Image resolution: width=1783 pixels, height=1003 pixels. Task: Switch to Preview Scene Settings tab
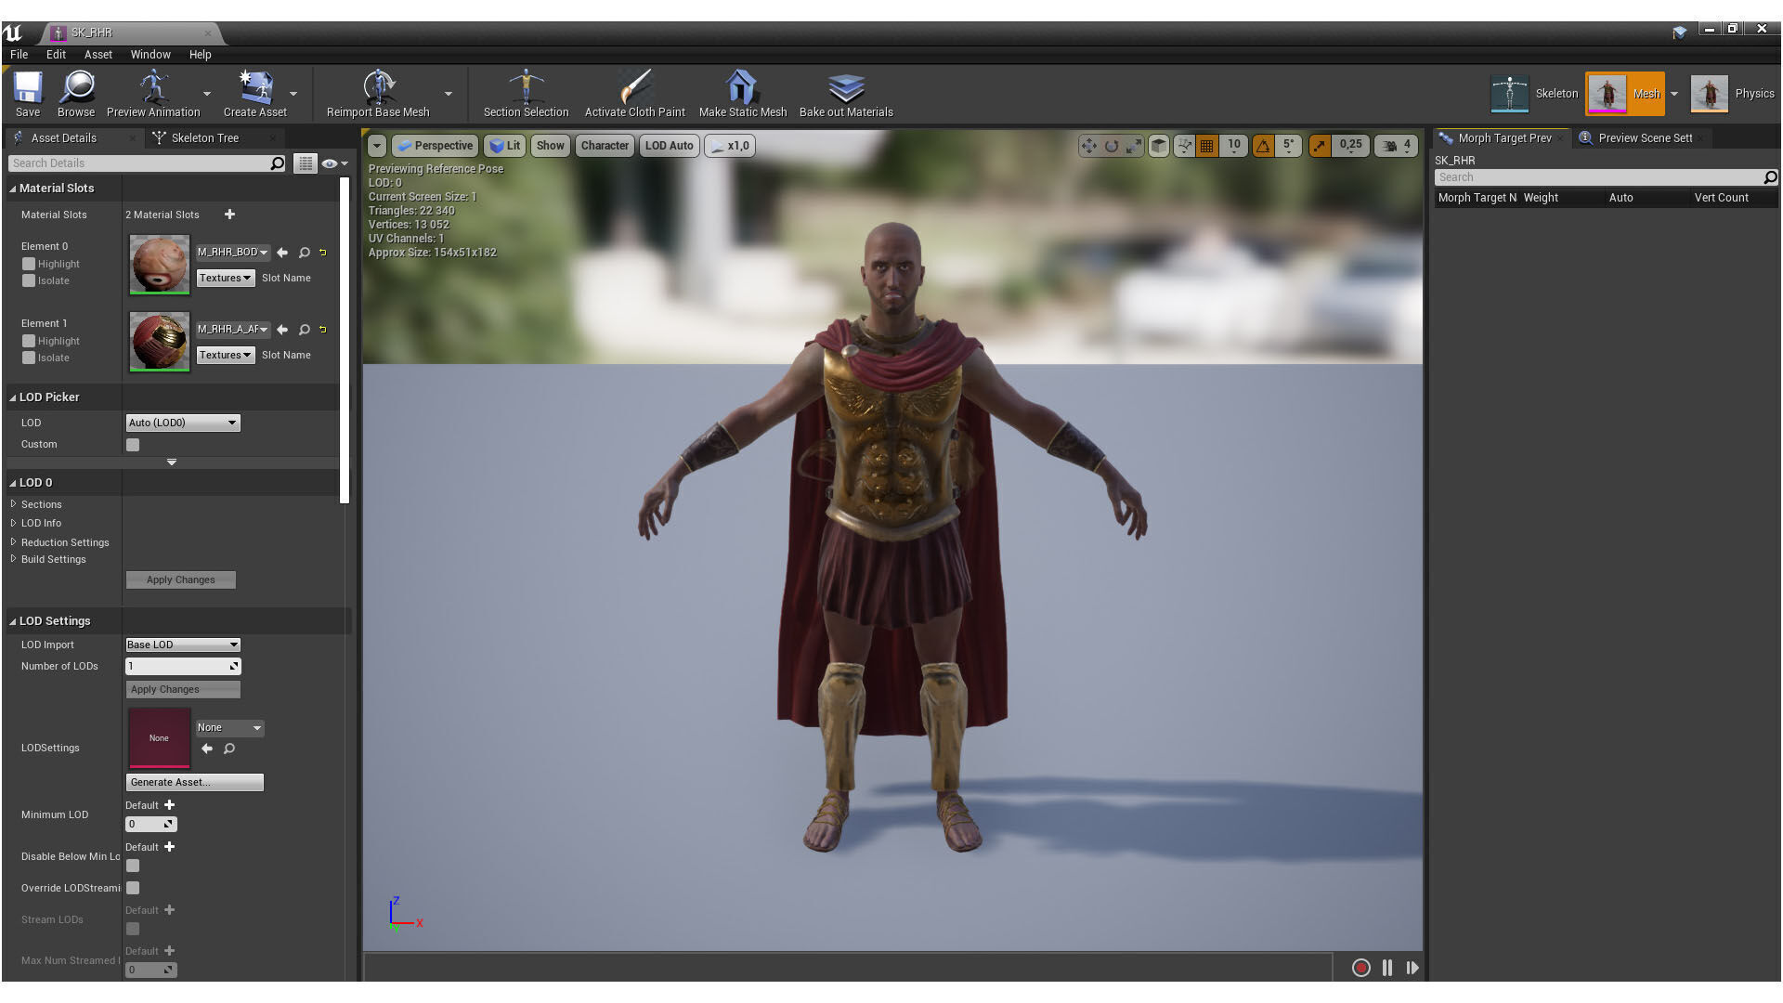(x=1645, y=138)
